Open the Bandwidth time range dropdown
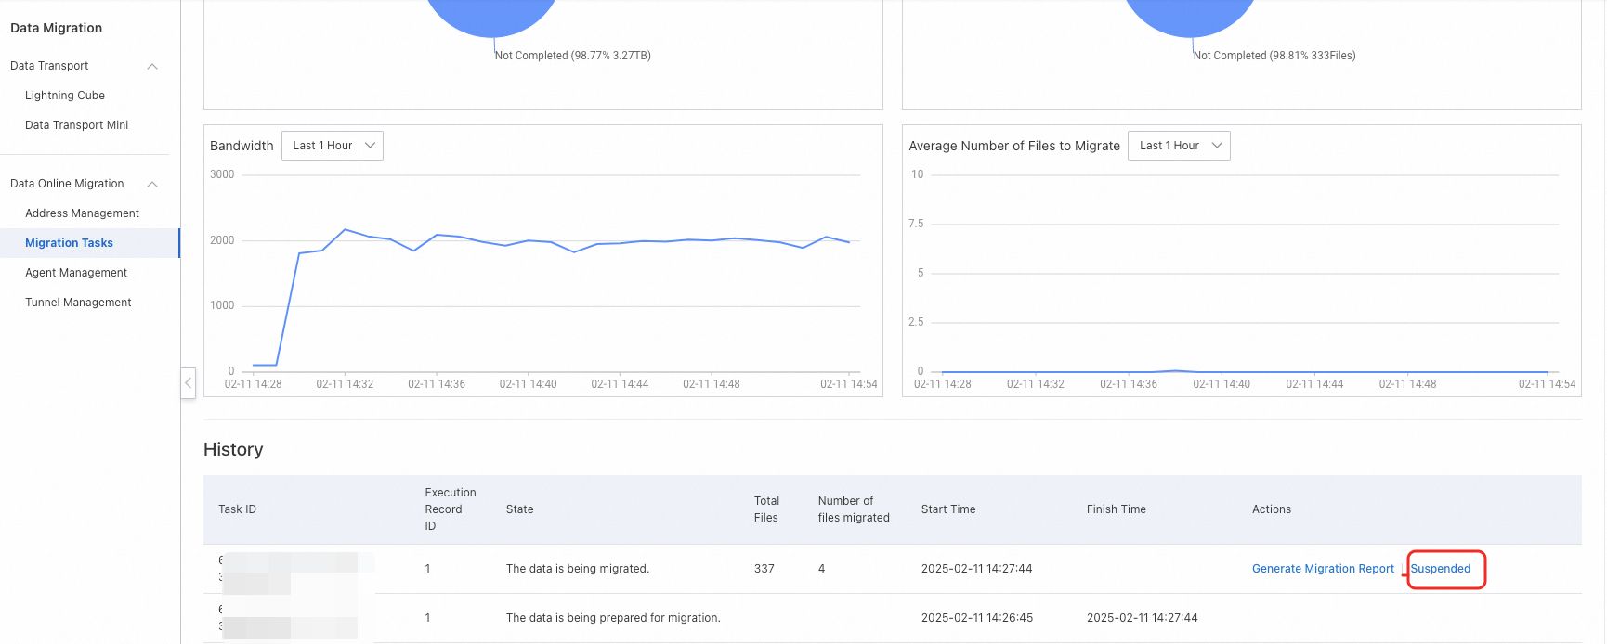Screen dimensions: 1607x644 (333, 146)
